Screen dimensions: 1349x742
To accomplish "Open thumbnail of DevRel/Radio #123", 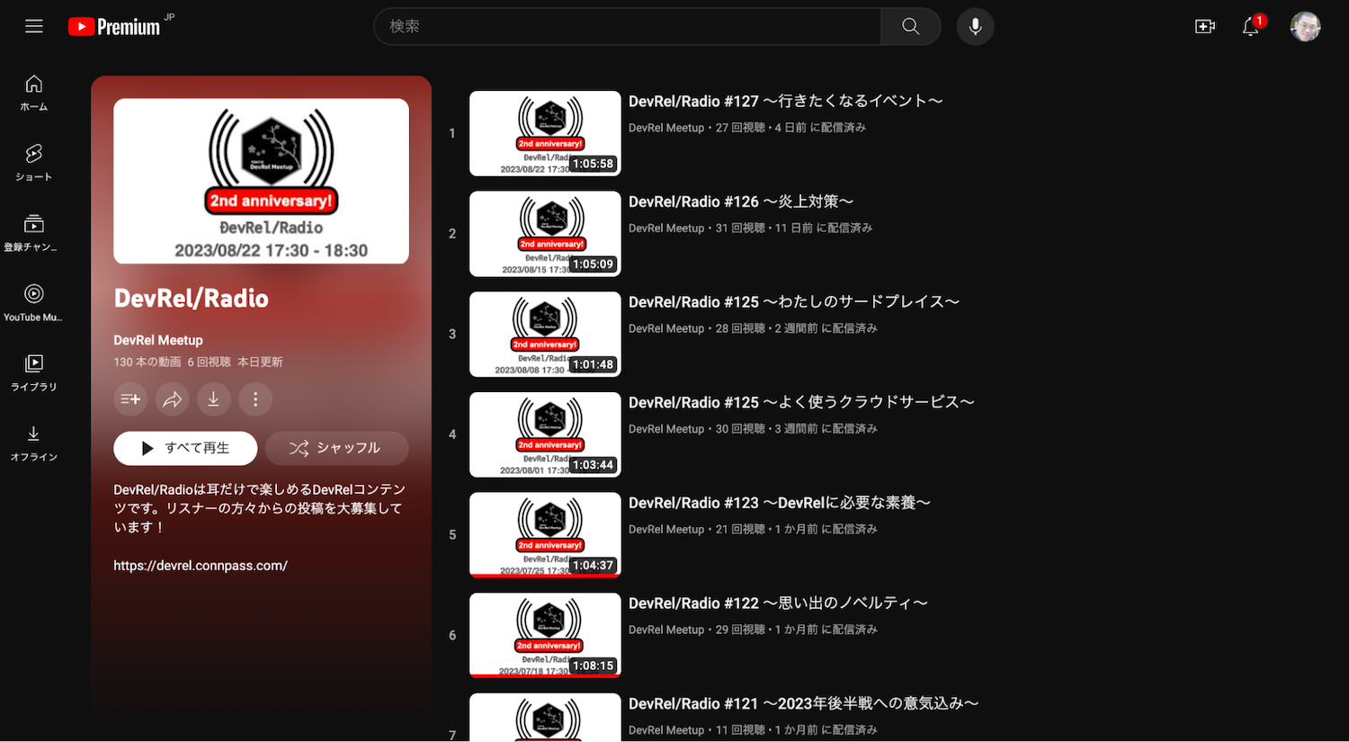I will coord(545,535).
